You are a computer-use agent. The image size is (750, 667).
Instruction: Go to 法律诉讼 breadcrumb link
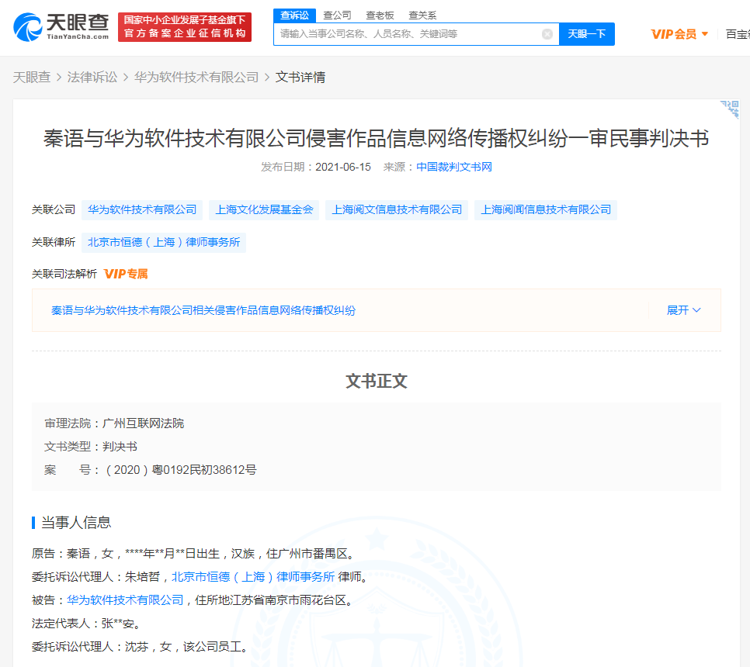coord(92,77)
